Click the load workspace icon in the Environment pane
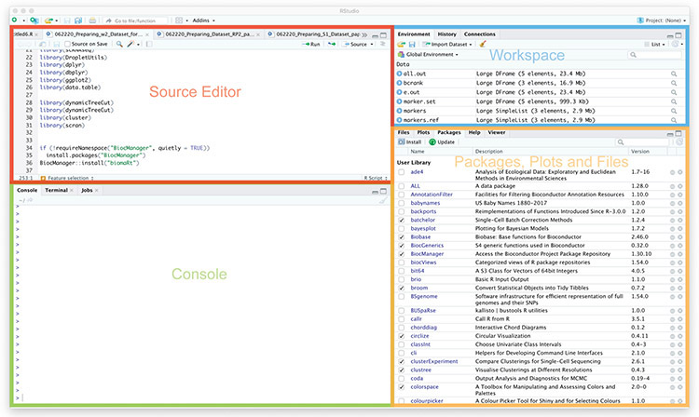Image resolution: width=699 pixels, height=417 pixels. coord(401,44)
